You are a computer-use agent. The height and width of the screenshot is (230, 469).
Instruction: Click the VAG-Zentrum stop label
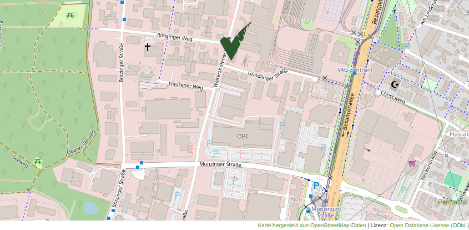click(x=355, y=69)
